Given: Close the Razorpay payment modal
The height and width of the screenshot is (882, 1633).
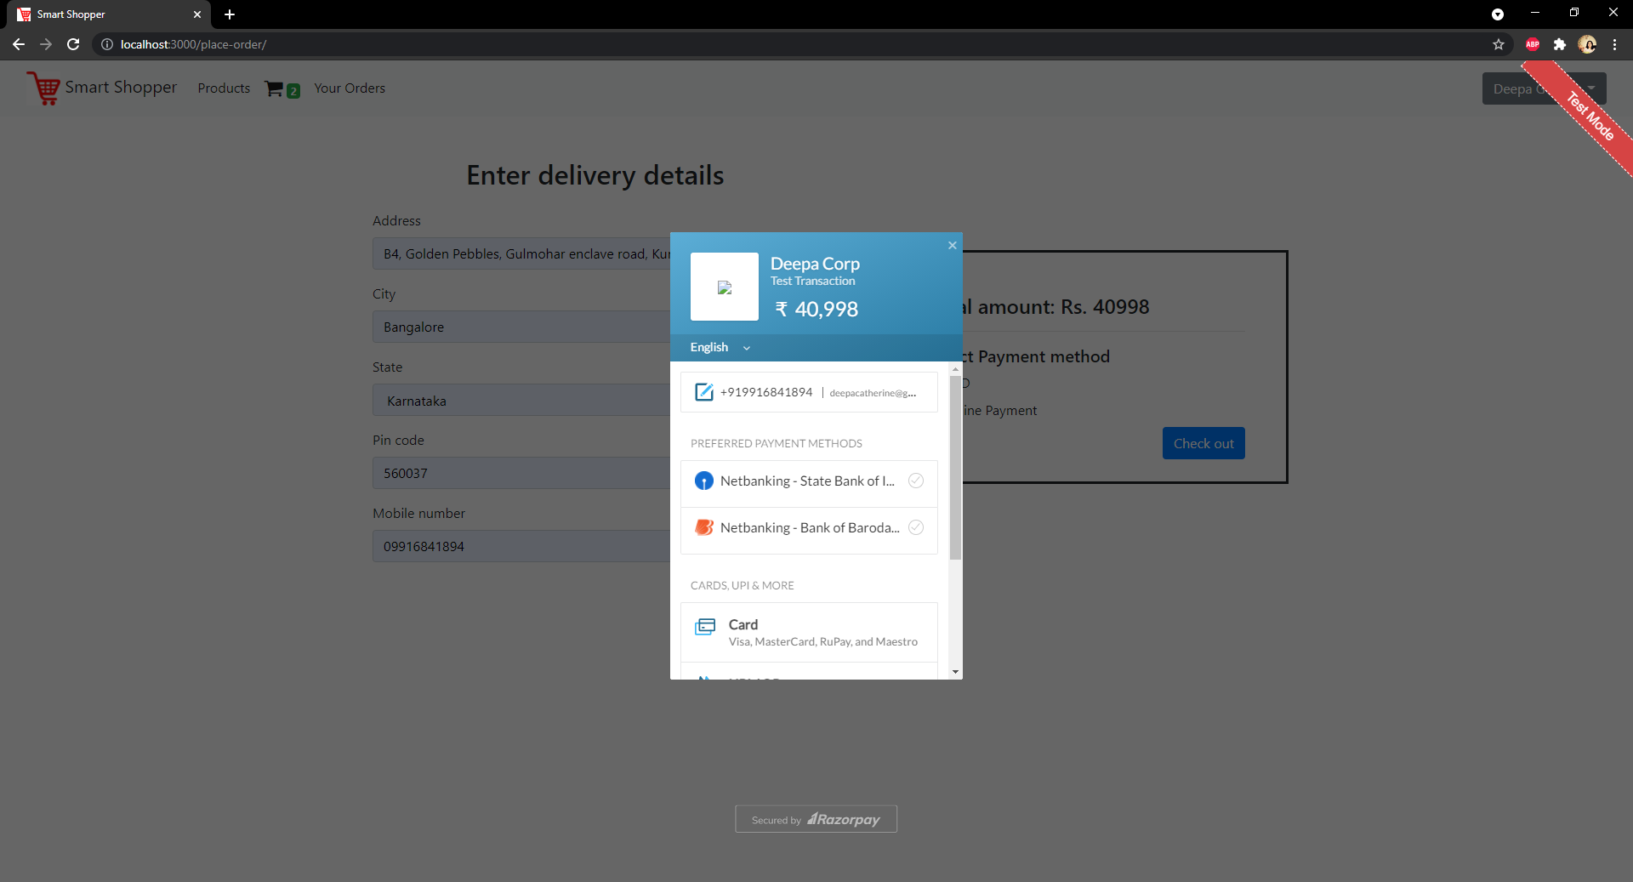Looking at the screenshot, I should [953, 245].
